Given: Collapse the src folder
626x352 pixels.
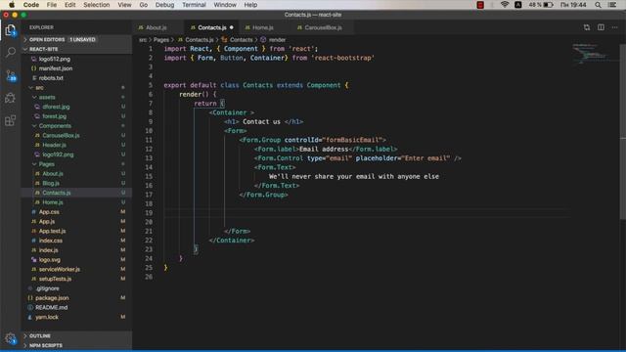Looking at the screenshot, I should pos(76,87).
